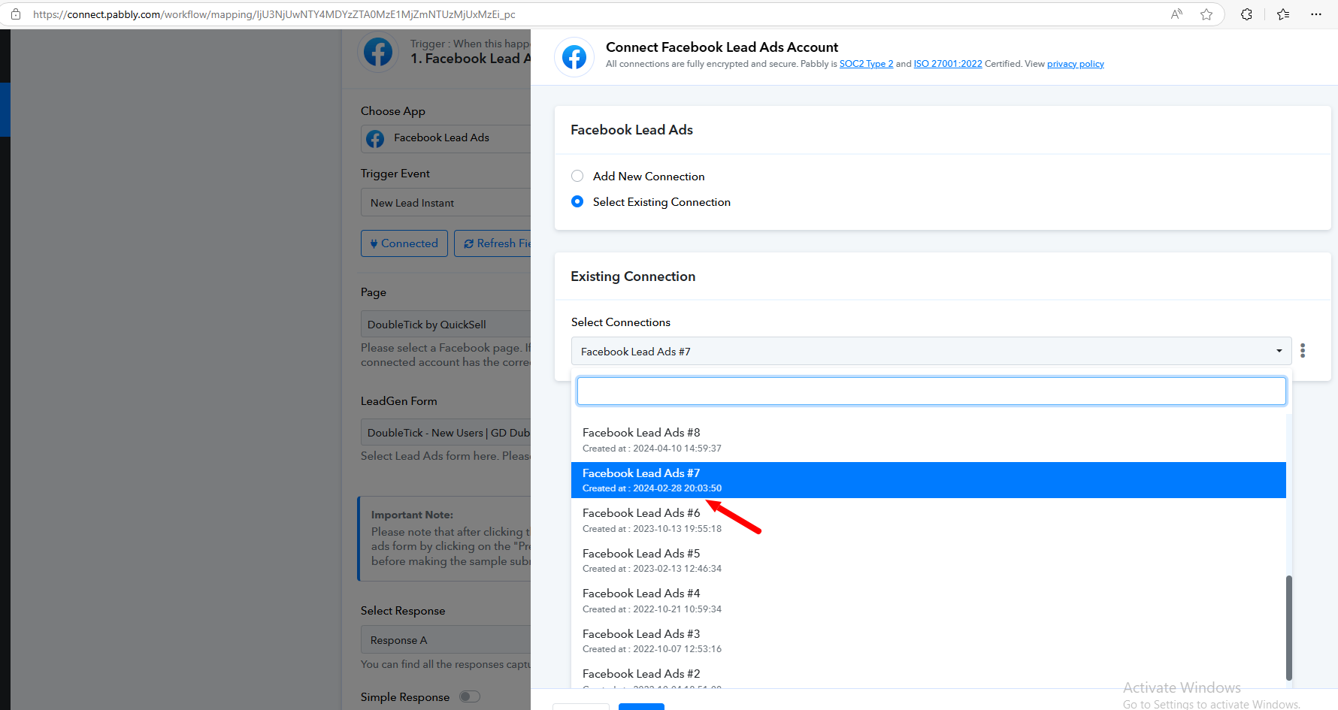Open the browser extensions puzzle icon

(x=1246, y=14)
